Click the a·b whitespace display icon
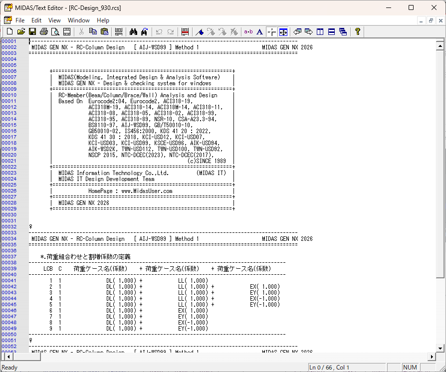 pyautogui.click(x=248, y=31)
